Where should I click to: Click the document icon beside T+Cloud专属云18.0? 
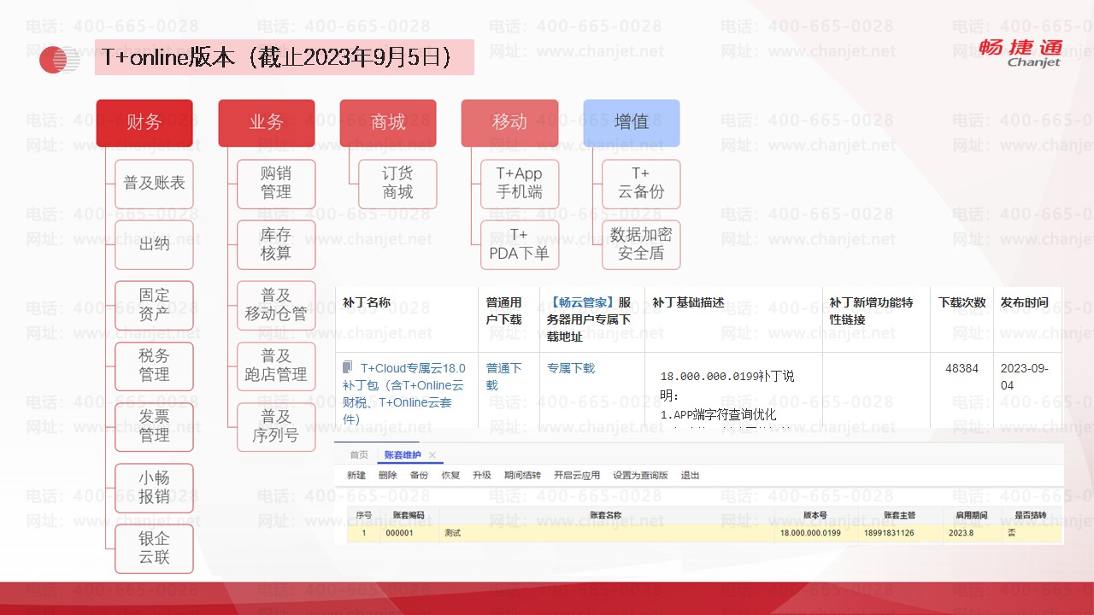coord(347,367)
